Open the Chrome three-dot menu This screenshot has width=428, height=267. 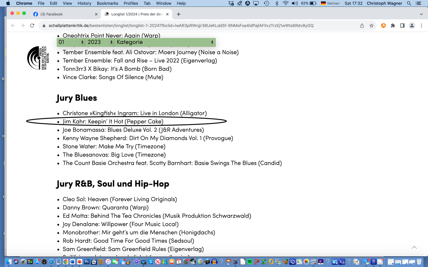(x=421, y=26)
